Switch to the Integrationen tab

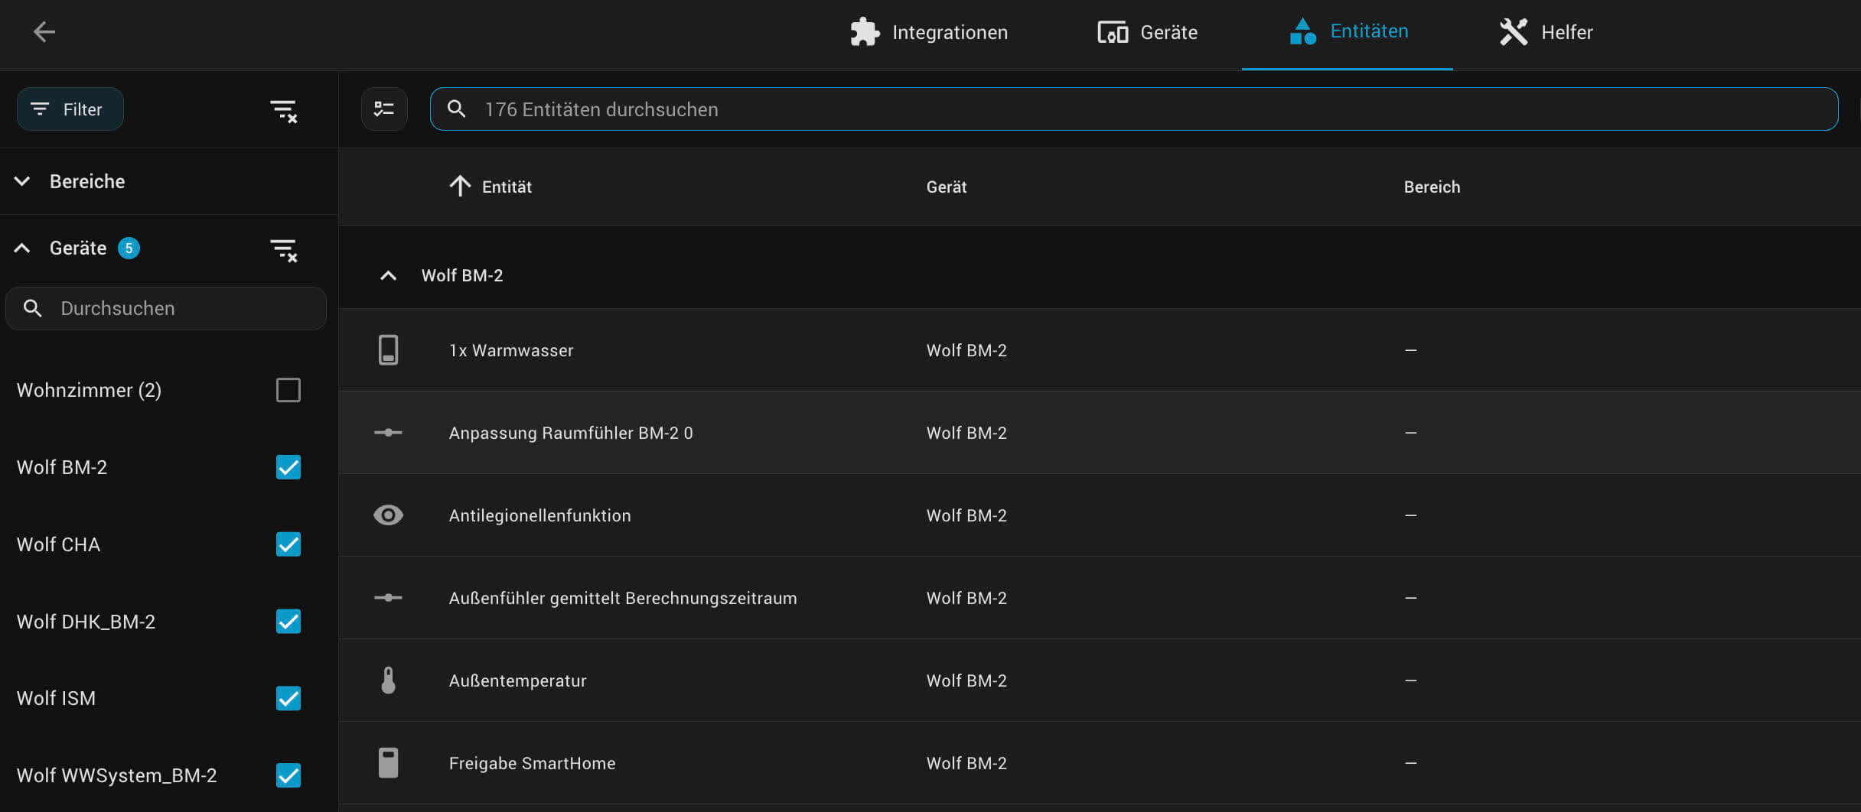(x=929, y=33)
